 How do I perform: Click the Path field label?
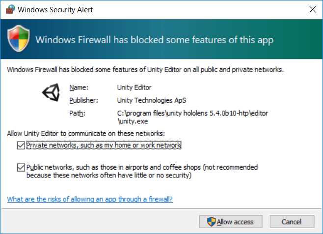tap(77, 113)
